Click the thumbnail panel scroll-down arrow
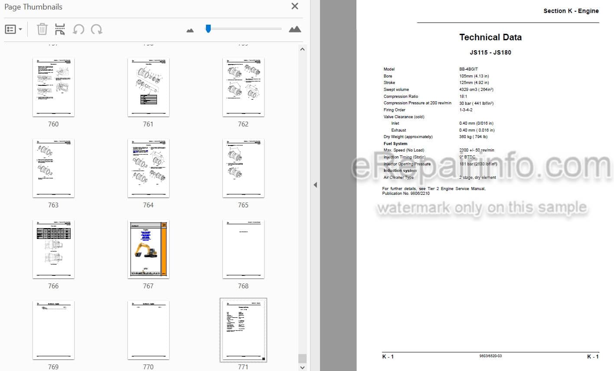Viewport: 614px width, 371px height. pos(302,367)
